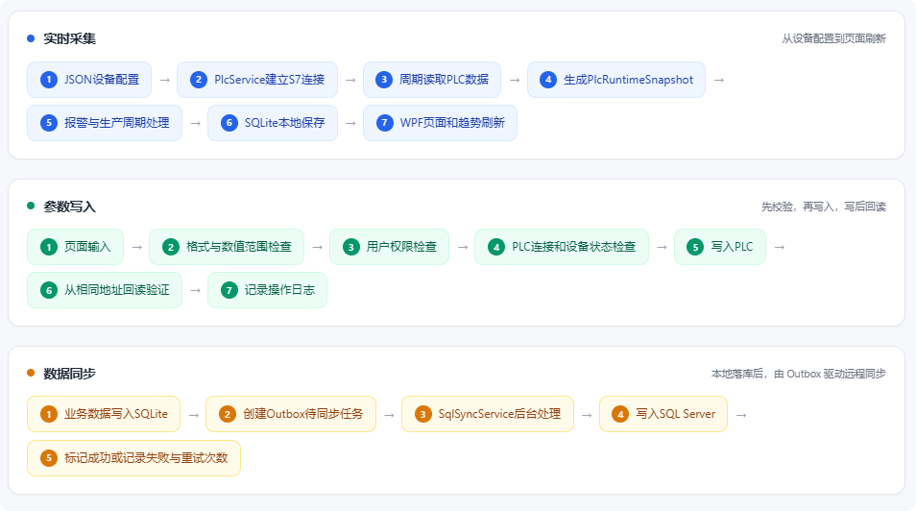Click the JSON设备配置 step chip
916x511 pixels.
pos(89,80)
